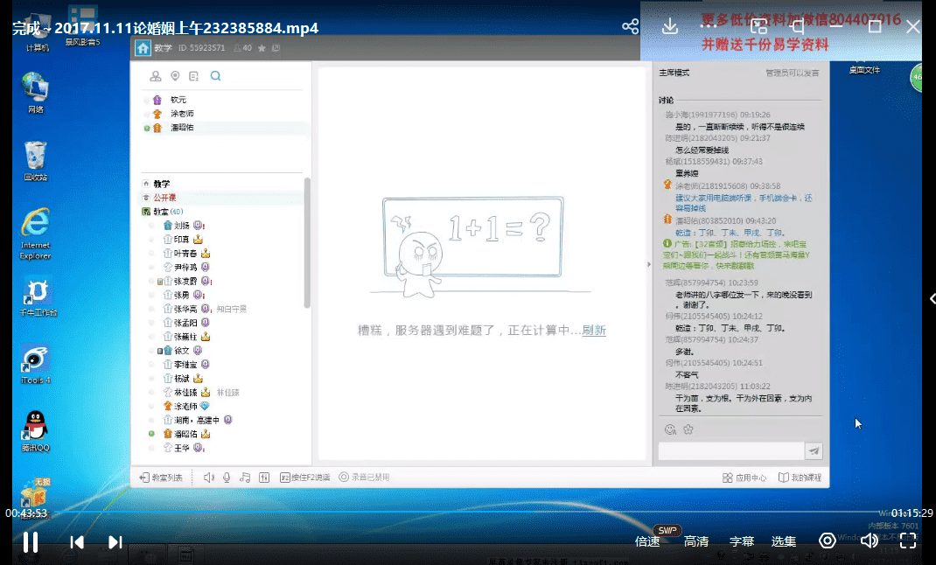The width and height of the screenshot is (936, 565).
Task: Open the 倍速 playback speed menu
Action: tap(647, 542)
